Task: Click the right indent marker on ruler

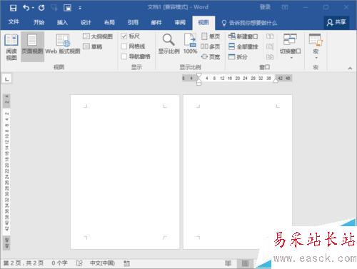Action: (x=276, y=81)
